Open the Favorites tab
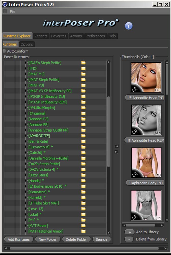The width and height of the screenshot is (171, 255). pyautogui.click(x=59, y=36)
